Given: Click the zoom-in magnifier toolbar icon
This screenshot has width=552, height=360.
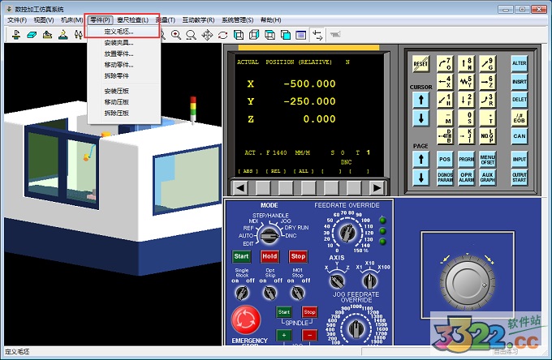Looking at the screenshot, I should (175, 35).
